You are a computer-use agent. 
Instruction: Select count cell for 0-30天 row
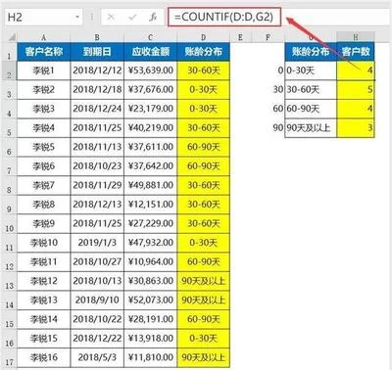tap(356, 70)
